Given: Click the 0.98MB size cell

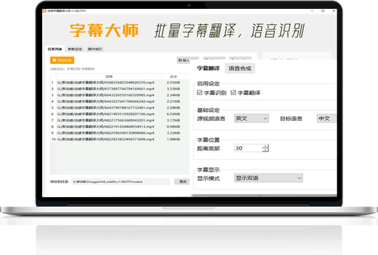Looking at the screenshot, I should (173, 126).
